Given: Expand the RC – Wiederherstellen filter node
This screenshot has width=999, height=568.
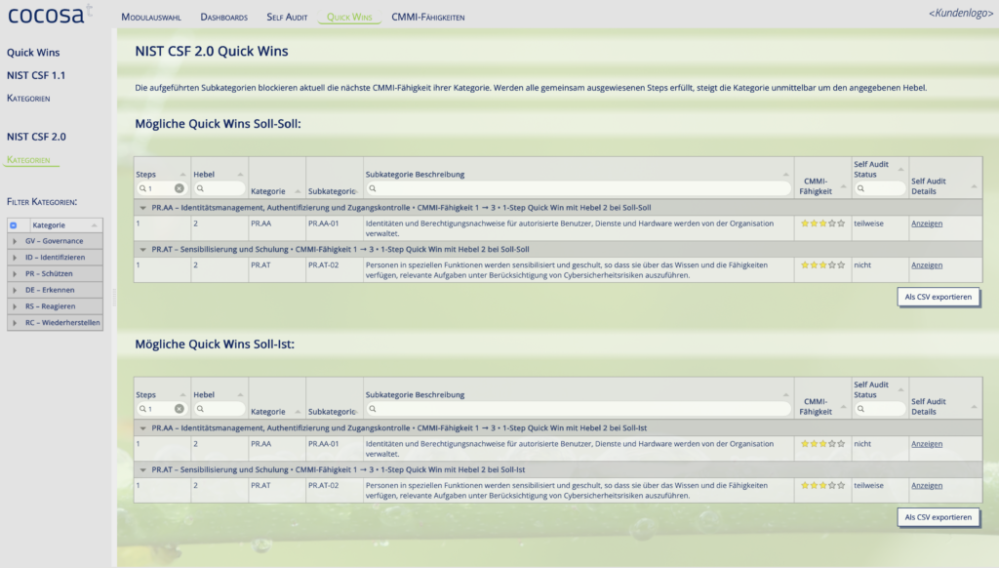Looking at the screenshot, I should coord(15,323).
